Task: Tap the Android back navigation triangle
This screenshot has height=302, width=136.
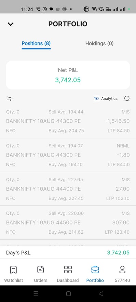Action: pos(101,293)
